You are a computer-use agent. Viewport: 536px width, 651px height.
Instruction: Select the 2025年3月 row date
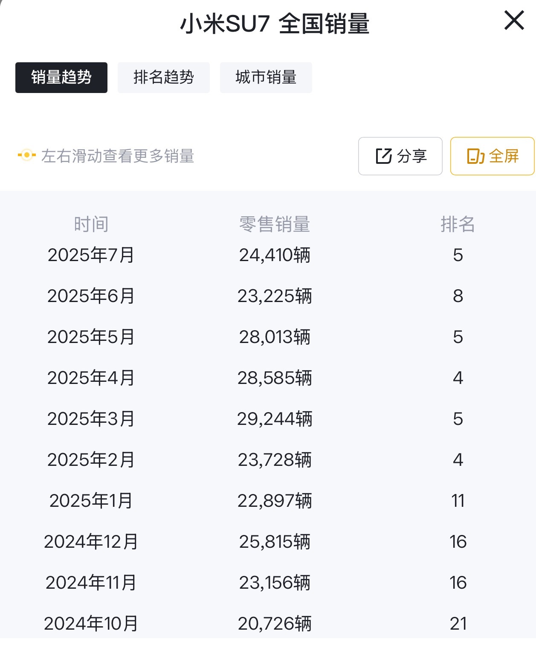coord(91,419)
